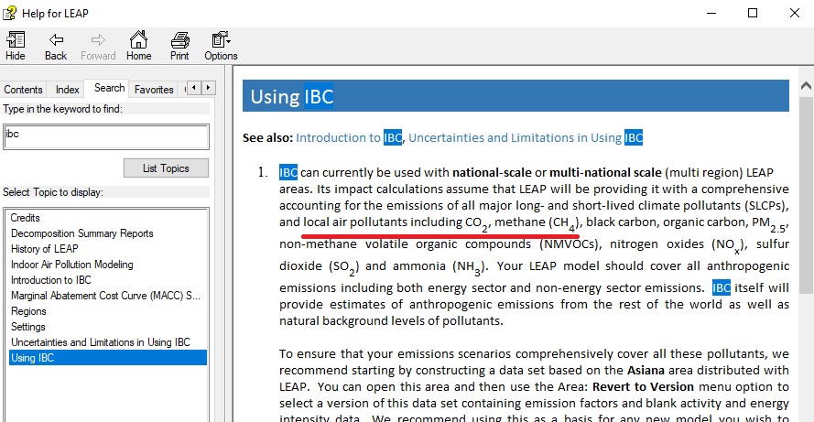
Task: Open the Options toolbar menu
Action: coord(221,46)
